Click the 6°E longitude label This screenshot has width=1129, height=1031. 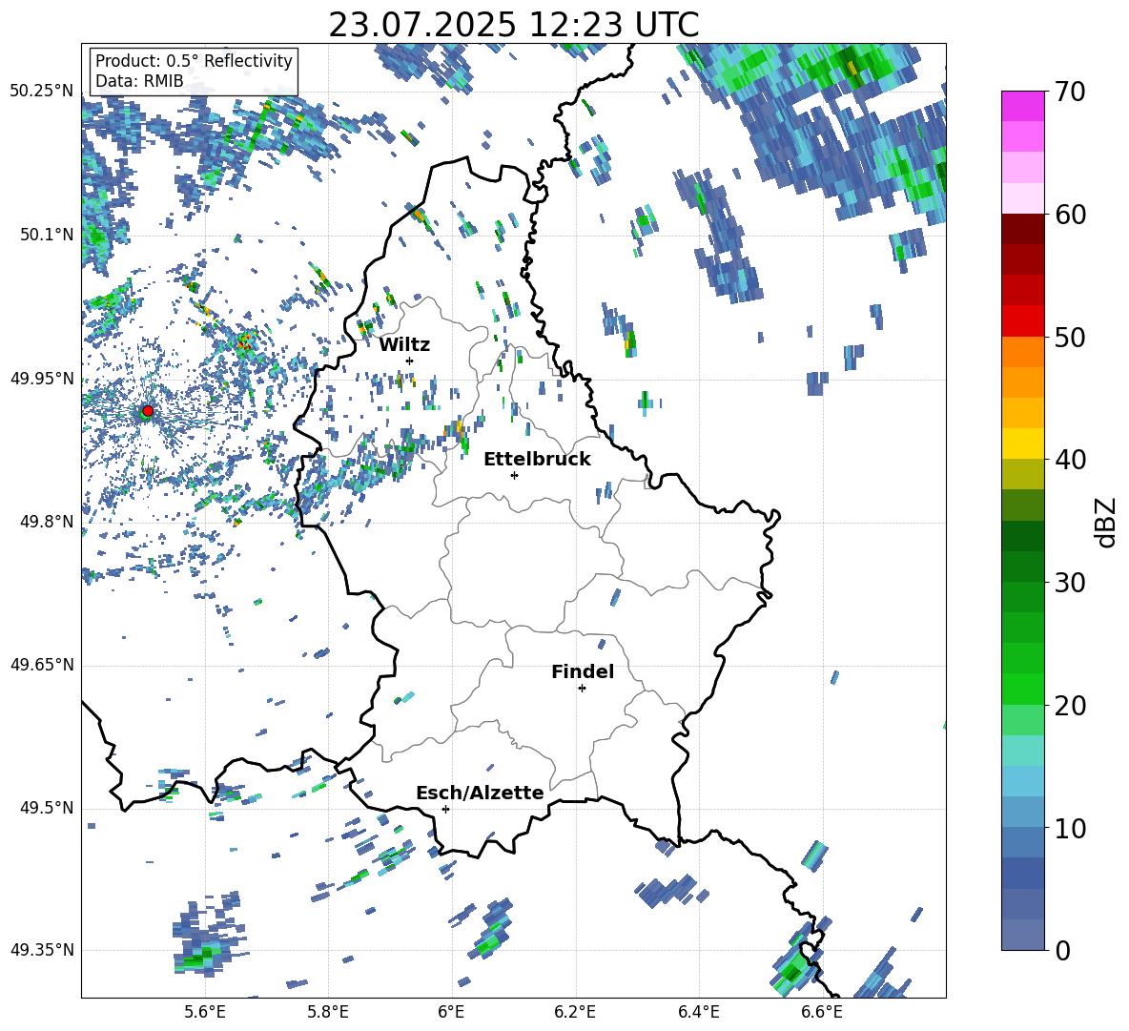(451, 1012)
